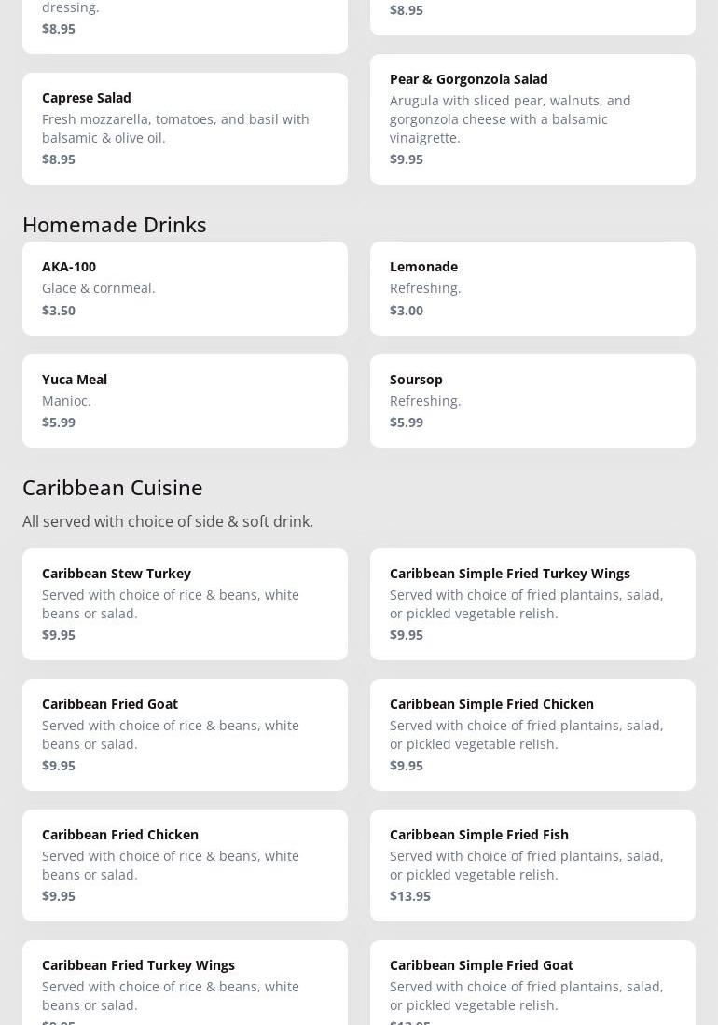Open Caribbean Simple Fried Chicken card
The width and height of the screenshot is (718, 1025).
click(x=532, y=734)
